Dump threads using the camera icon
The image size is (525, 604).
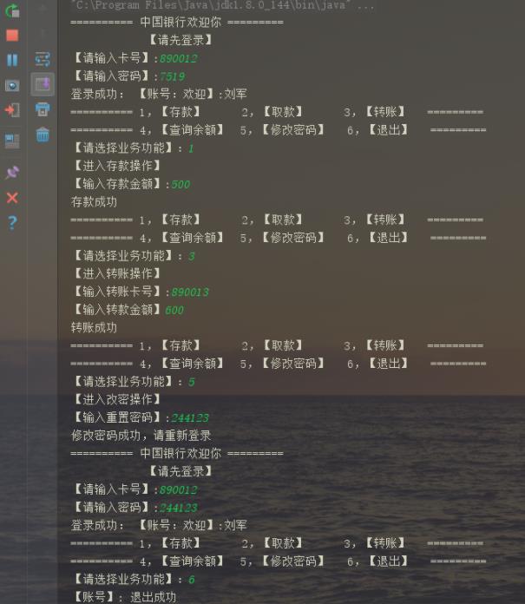12,86
